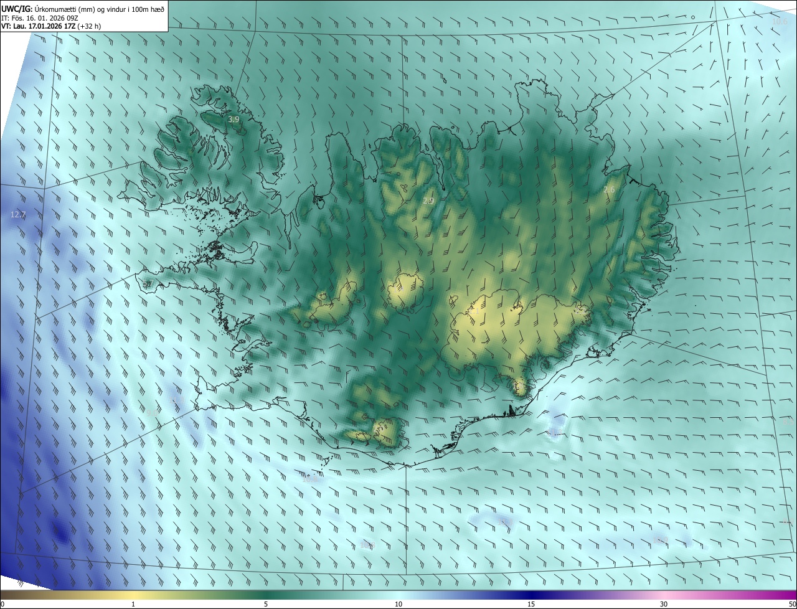Select the legend tick label 5
This screenshot has width=797, height=609.
(x=266, y=604)
